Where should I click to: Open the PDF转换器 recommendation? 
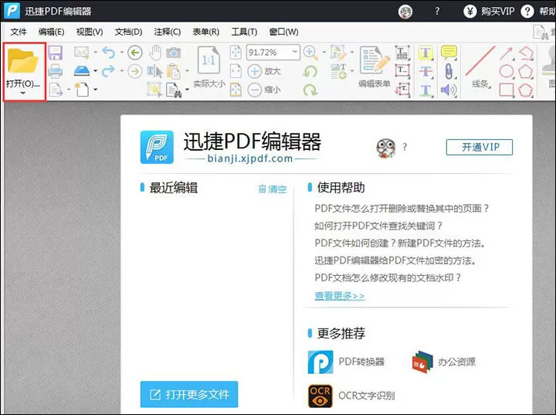pos(346,362)
